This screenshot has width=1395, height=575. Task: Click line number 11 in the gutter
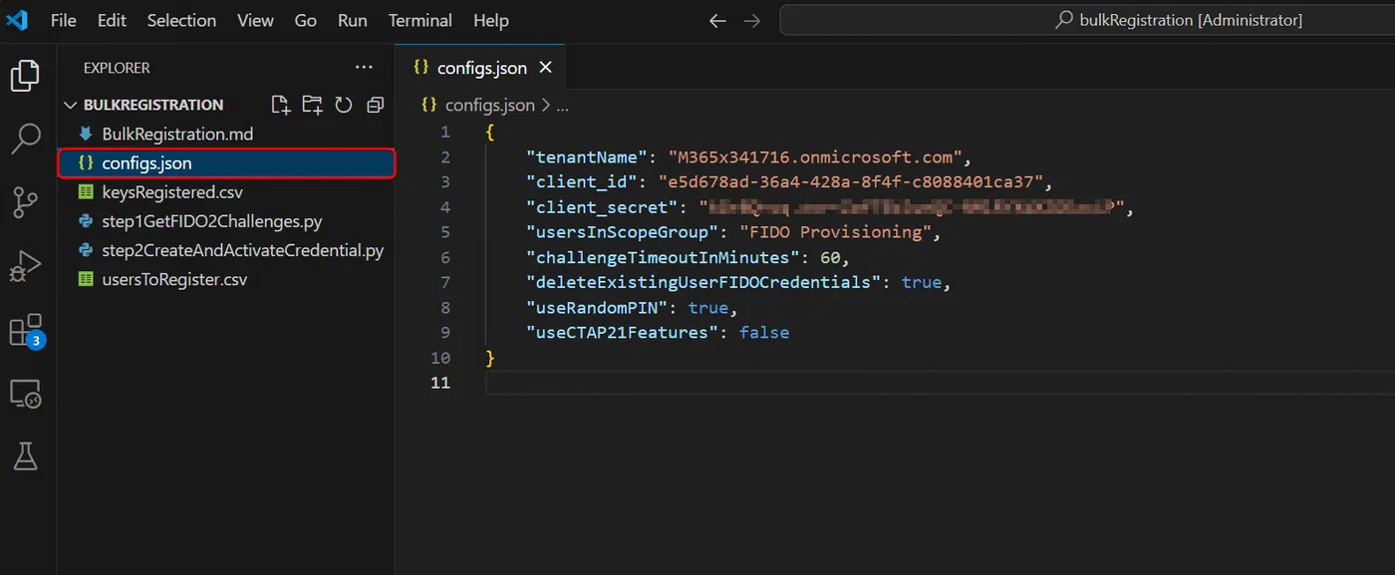[x=439, y=384]
